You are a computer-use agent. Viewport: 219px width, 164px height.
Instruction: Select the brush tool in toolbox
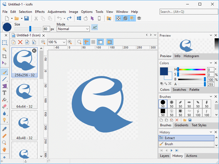coord(4,72)
